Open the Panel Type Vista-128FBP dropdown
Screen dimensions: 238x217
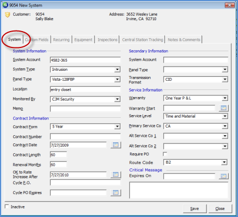117,80
